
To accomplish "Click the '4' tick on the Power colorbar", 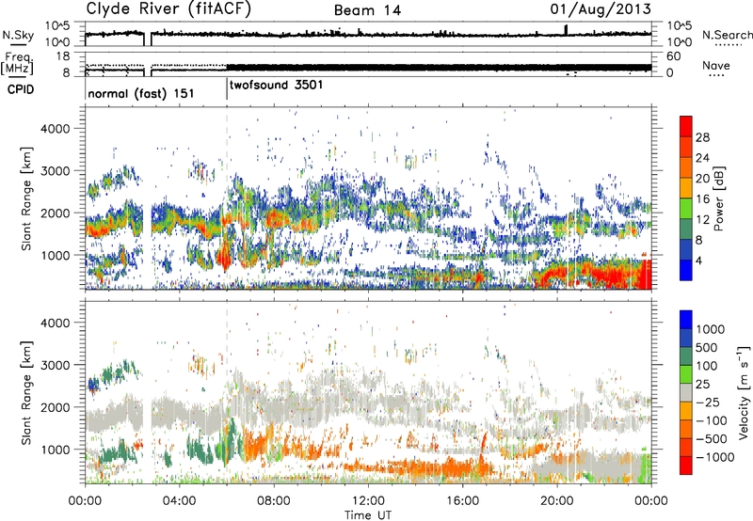I will [x=698, y=260].
